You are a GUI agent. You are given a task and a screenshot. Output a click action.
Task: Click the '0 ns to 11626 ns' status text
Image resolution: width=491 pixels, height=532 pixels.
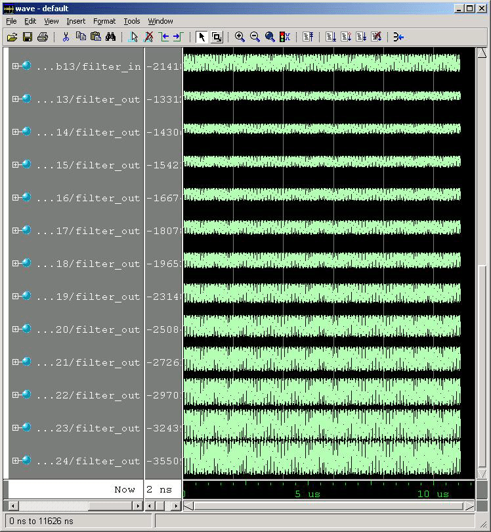pos(41,521)
